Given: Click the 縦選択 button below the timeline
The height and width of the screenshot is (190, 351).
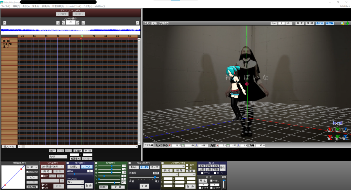Looking at the screenshot, I should 78,151.
